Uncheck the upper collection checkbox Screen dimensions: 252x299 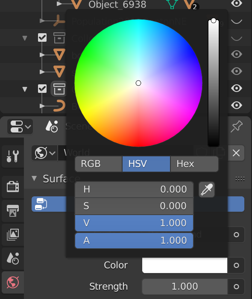[x=42, y=37]
